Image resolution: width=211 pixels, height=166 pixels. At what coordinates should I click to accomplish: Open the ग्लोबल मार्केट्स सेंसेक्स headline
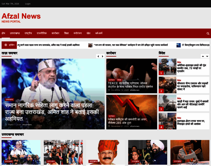click(x=127, y=121)
